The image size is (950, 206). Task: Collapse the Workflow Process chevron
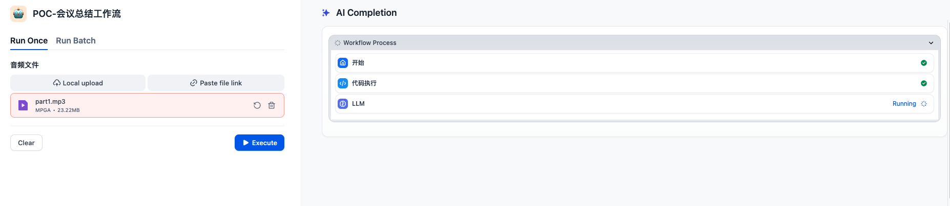click(x=931, y=43)
